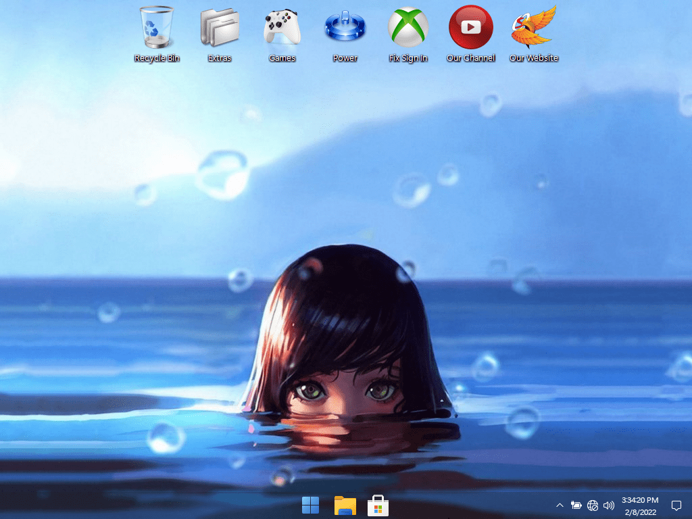The height and width of the screenshot is (519, 692).
Task: Show hidden system tray icons chevron
Action: (560, 505)
